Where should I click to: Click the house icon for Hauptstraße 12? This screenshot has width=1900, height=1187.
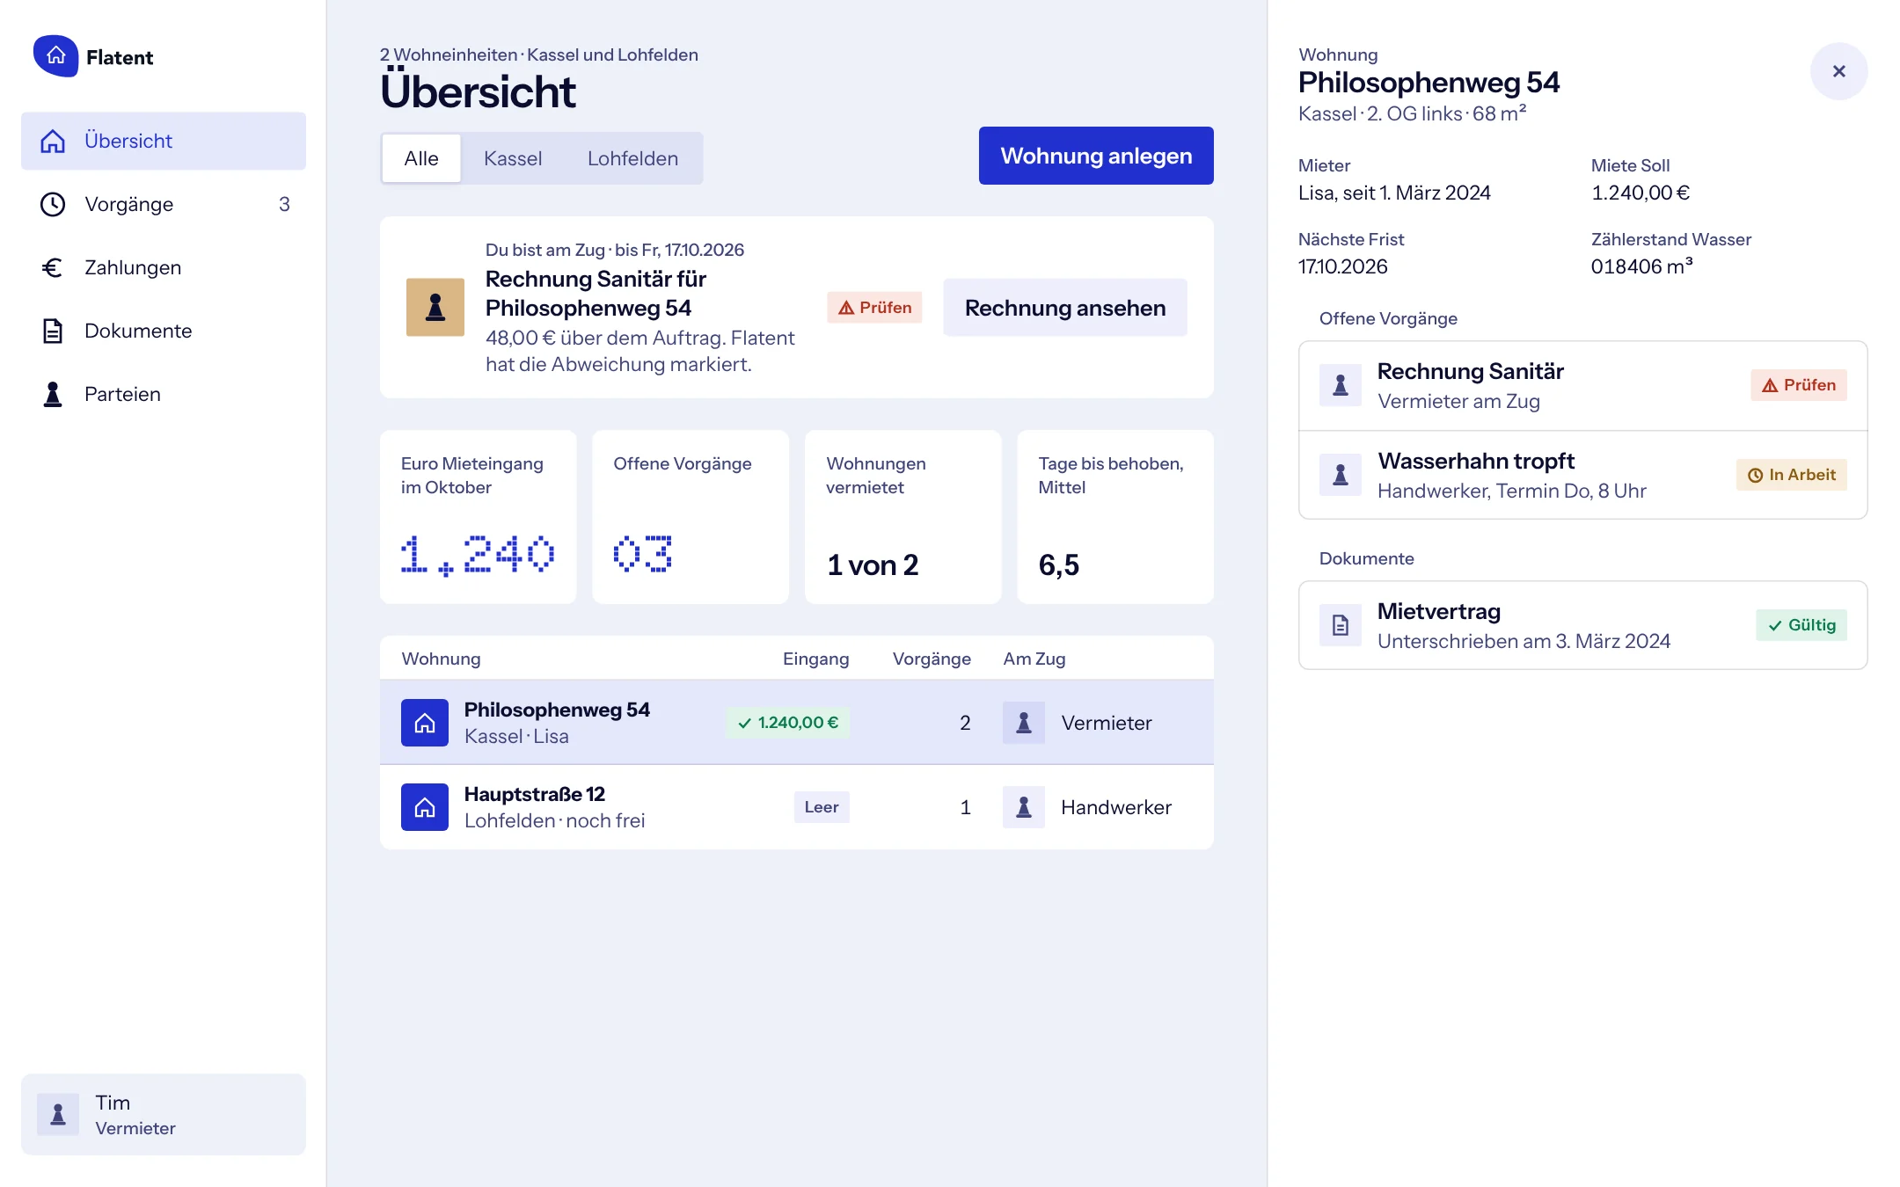tap(425, 807)
